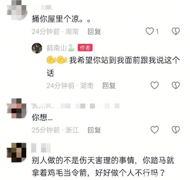Reply to the author's comment
The image size is (190, 180).
point(109,86)
